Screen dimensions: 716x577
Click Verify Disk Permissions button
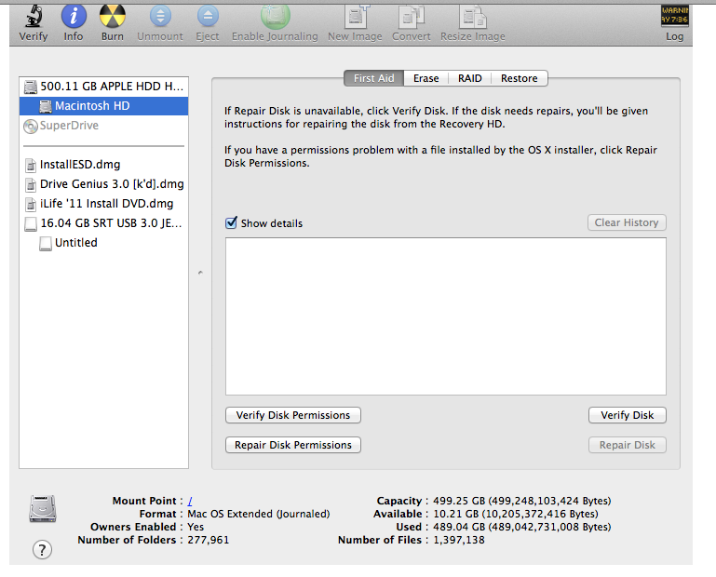click(x=293, y=415)
